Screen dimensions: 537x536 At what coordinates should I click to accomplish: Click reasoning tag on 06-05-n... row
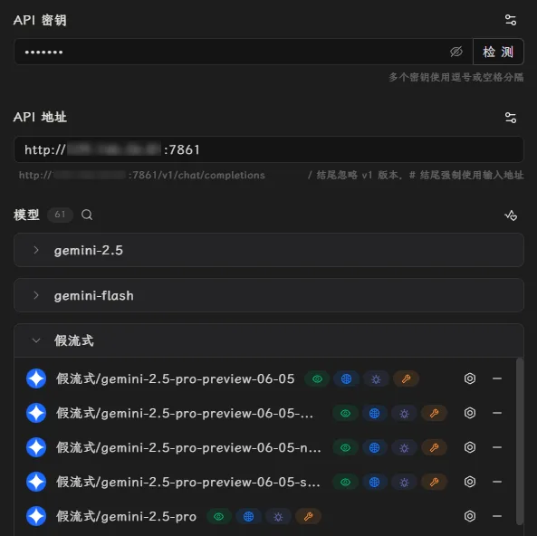coord(404,447)
